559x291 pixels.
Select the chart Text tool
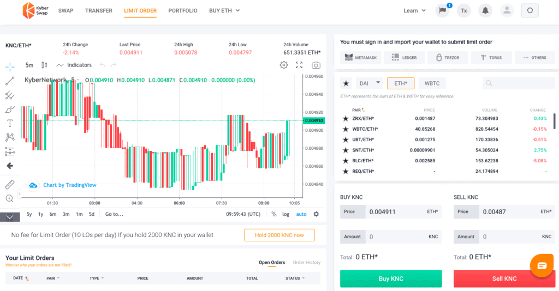tap(10, 124)
